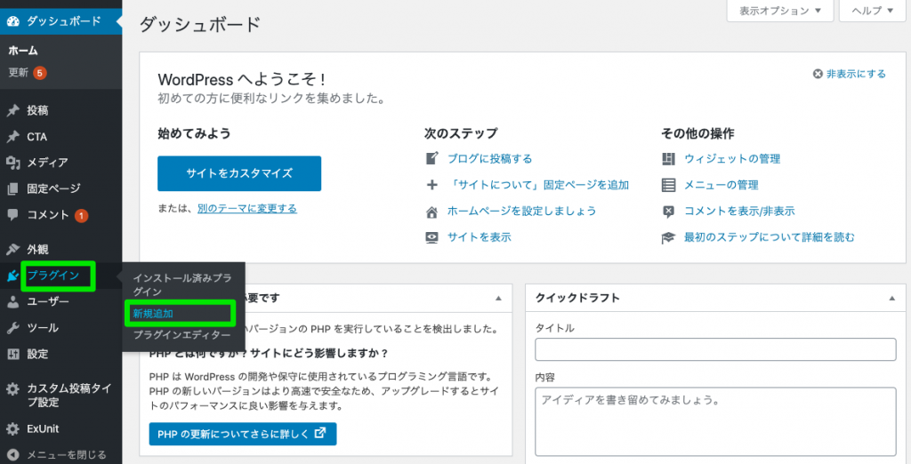Viewport: 911px width, 464px height.
Task: Click the サイトをカスタマイズ button
Action: pyautogui.click(x=239, y=173)
